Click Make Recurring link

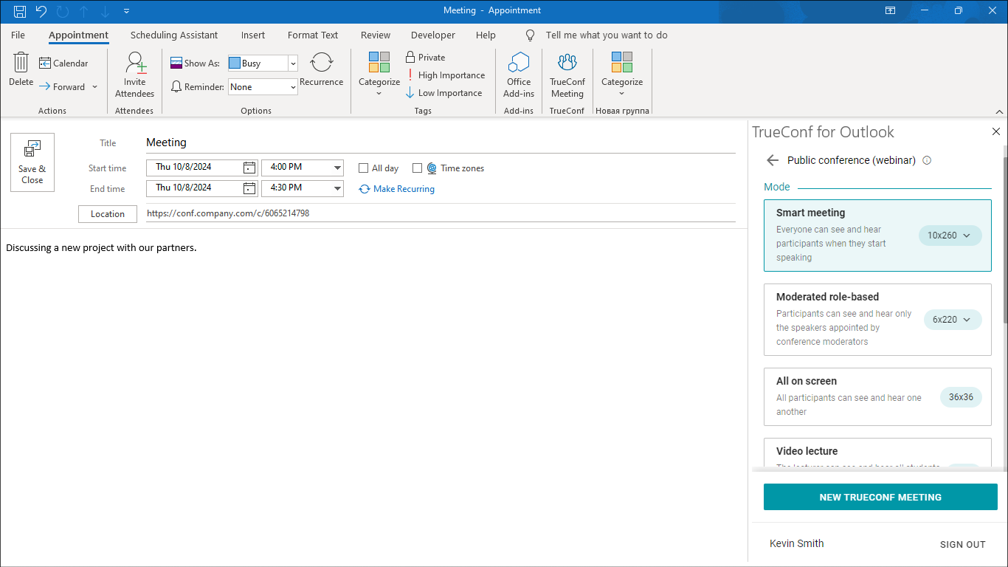click(x=397, y=189)
